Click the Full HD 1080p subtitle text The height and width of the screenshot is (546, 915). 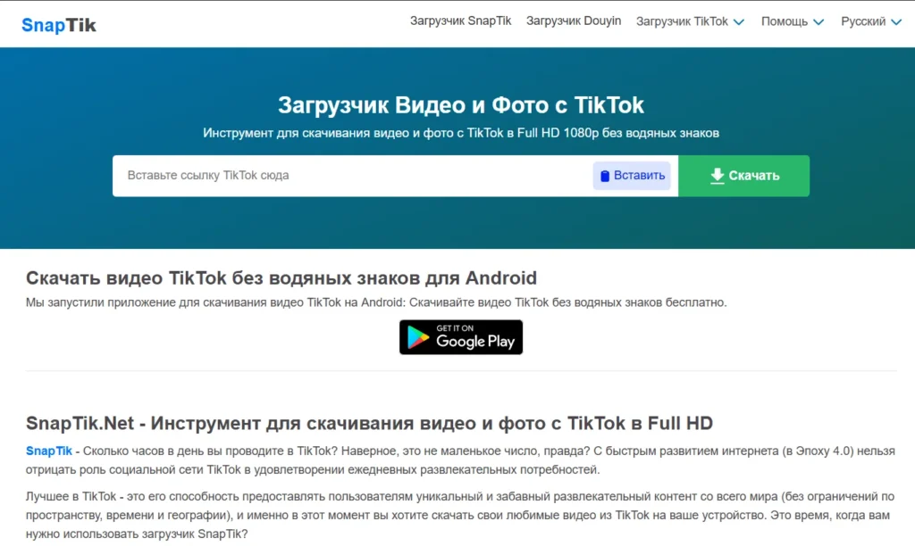(461, 133)
